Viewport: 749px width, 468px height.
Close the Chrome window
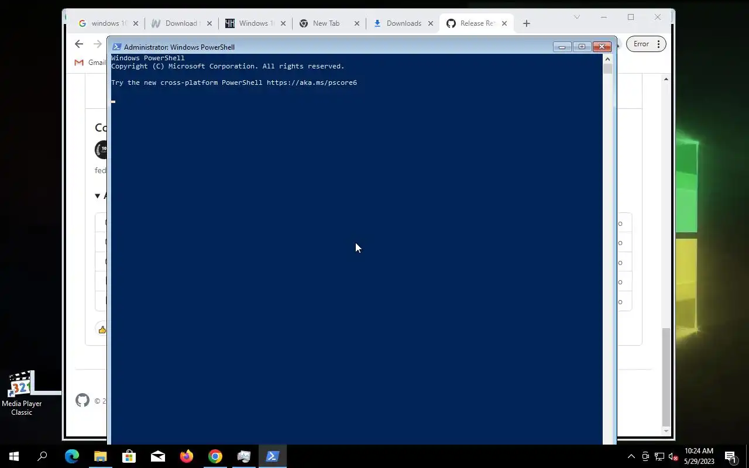coord(658,17)
